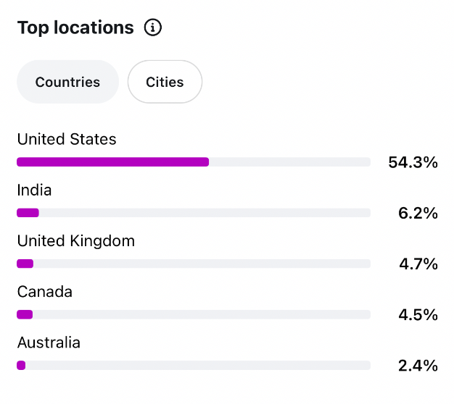Click the United States label
This screenshot has width=454, height=404.
point(67,139)
